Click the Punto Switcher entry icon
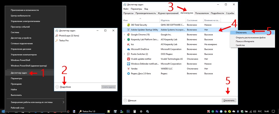The height and width of the screenshot is (114, 279). (128, 54)
